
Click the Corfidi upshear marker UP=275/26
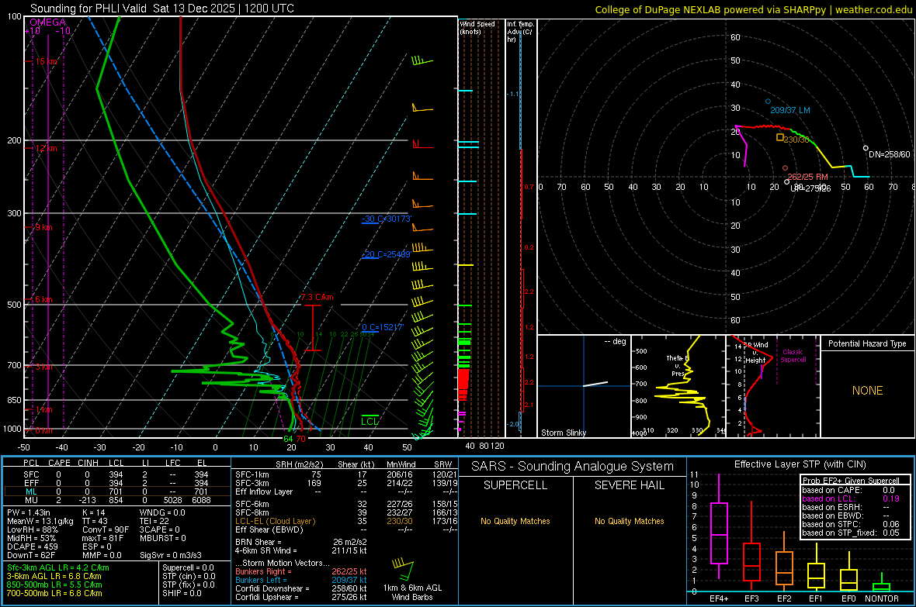(787, 182)
